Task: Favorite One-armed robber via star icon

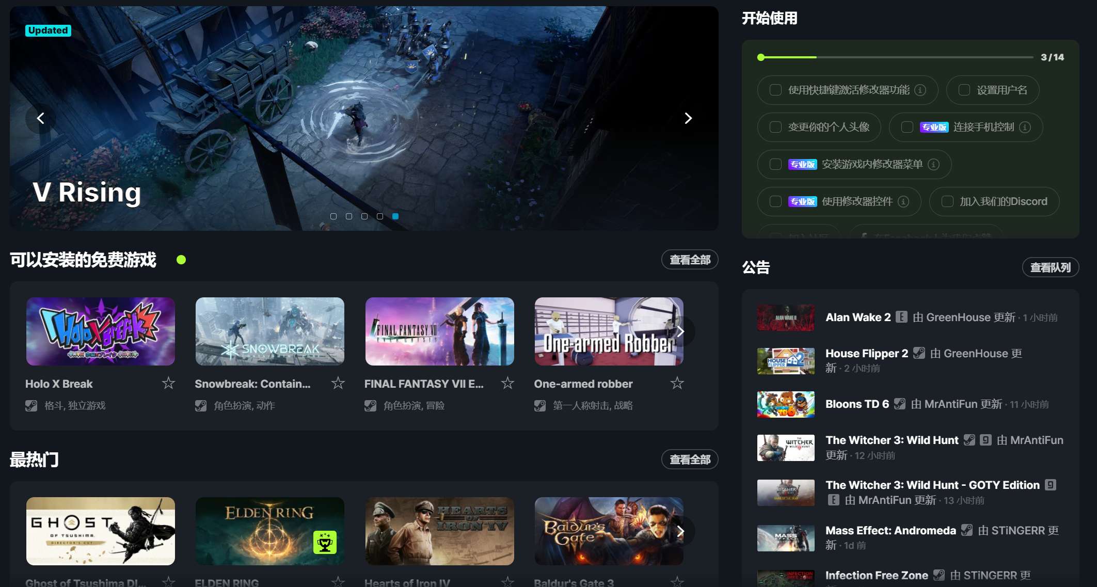Action: [x=677, y=383]
